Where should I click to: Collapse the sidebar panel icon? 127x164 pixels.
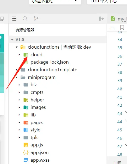[x=101, y=19]
